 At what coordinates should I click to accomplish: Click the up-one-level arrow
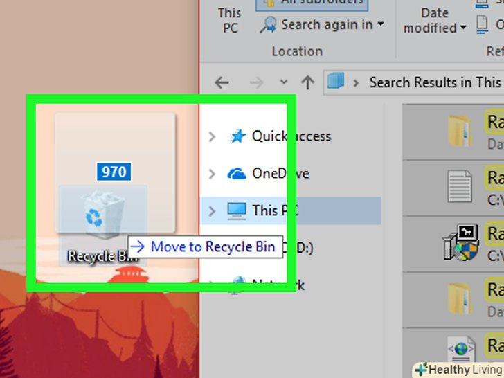307,82
